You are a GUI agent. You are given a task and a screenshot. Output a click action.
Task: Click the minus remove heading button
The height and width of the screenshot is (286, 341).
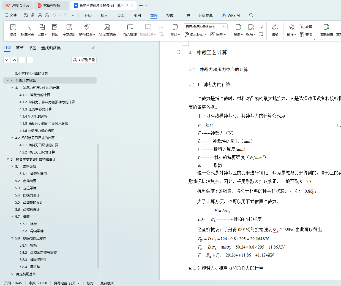point(30,60)
